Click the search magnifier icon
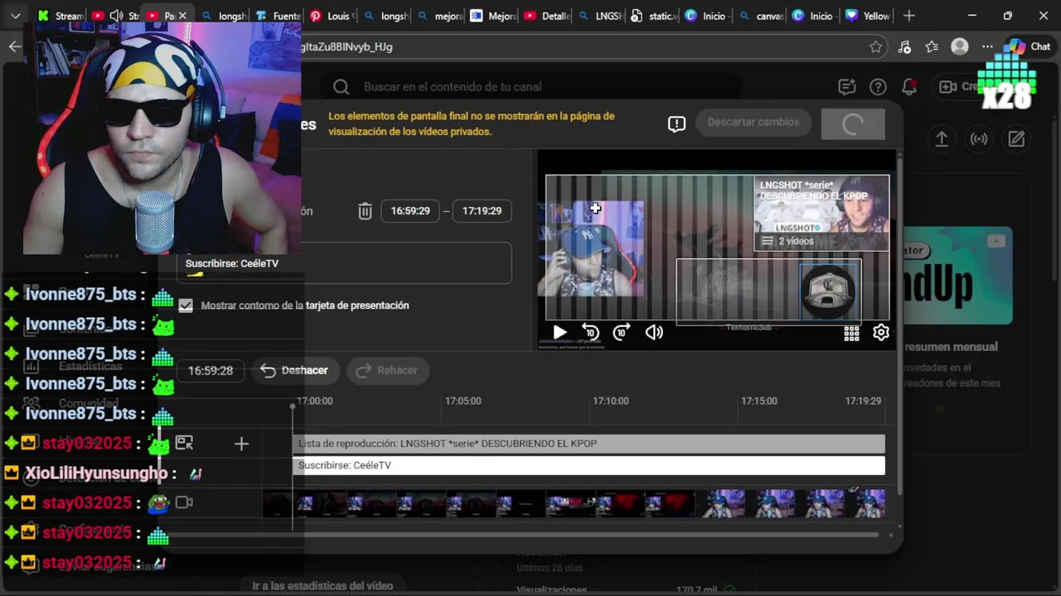 [341, 87]
